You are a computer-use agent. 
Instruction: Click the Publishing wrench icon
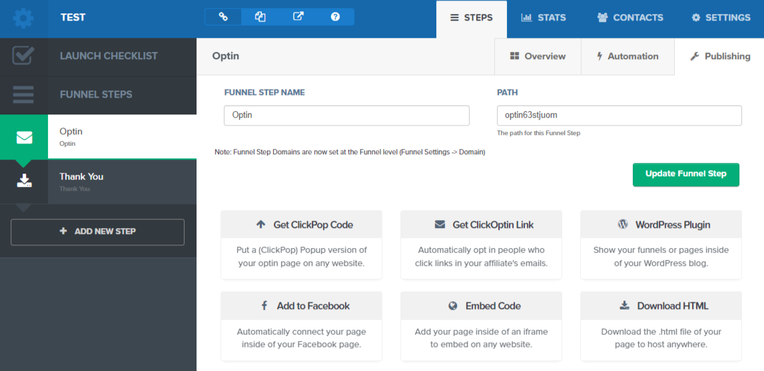tap(695, 57)
